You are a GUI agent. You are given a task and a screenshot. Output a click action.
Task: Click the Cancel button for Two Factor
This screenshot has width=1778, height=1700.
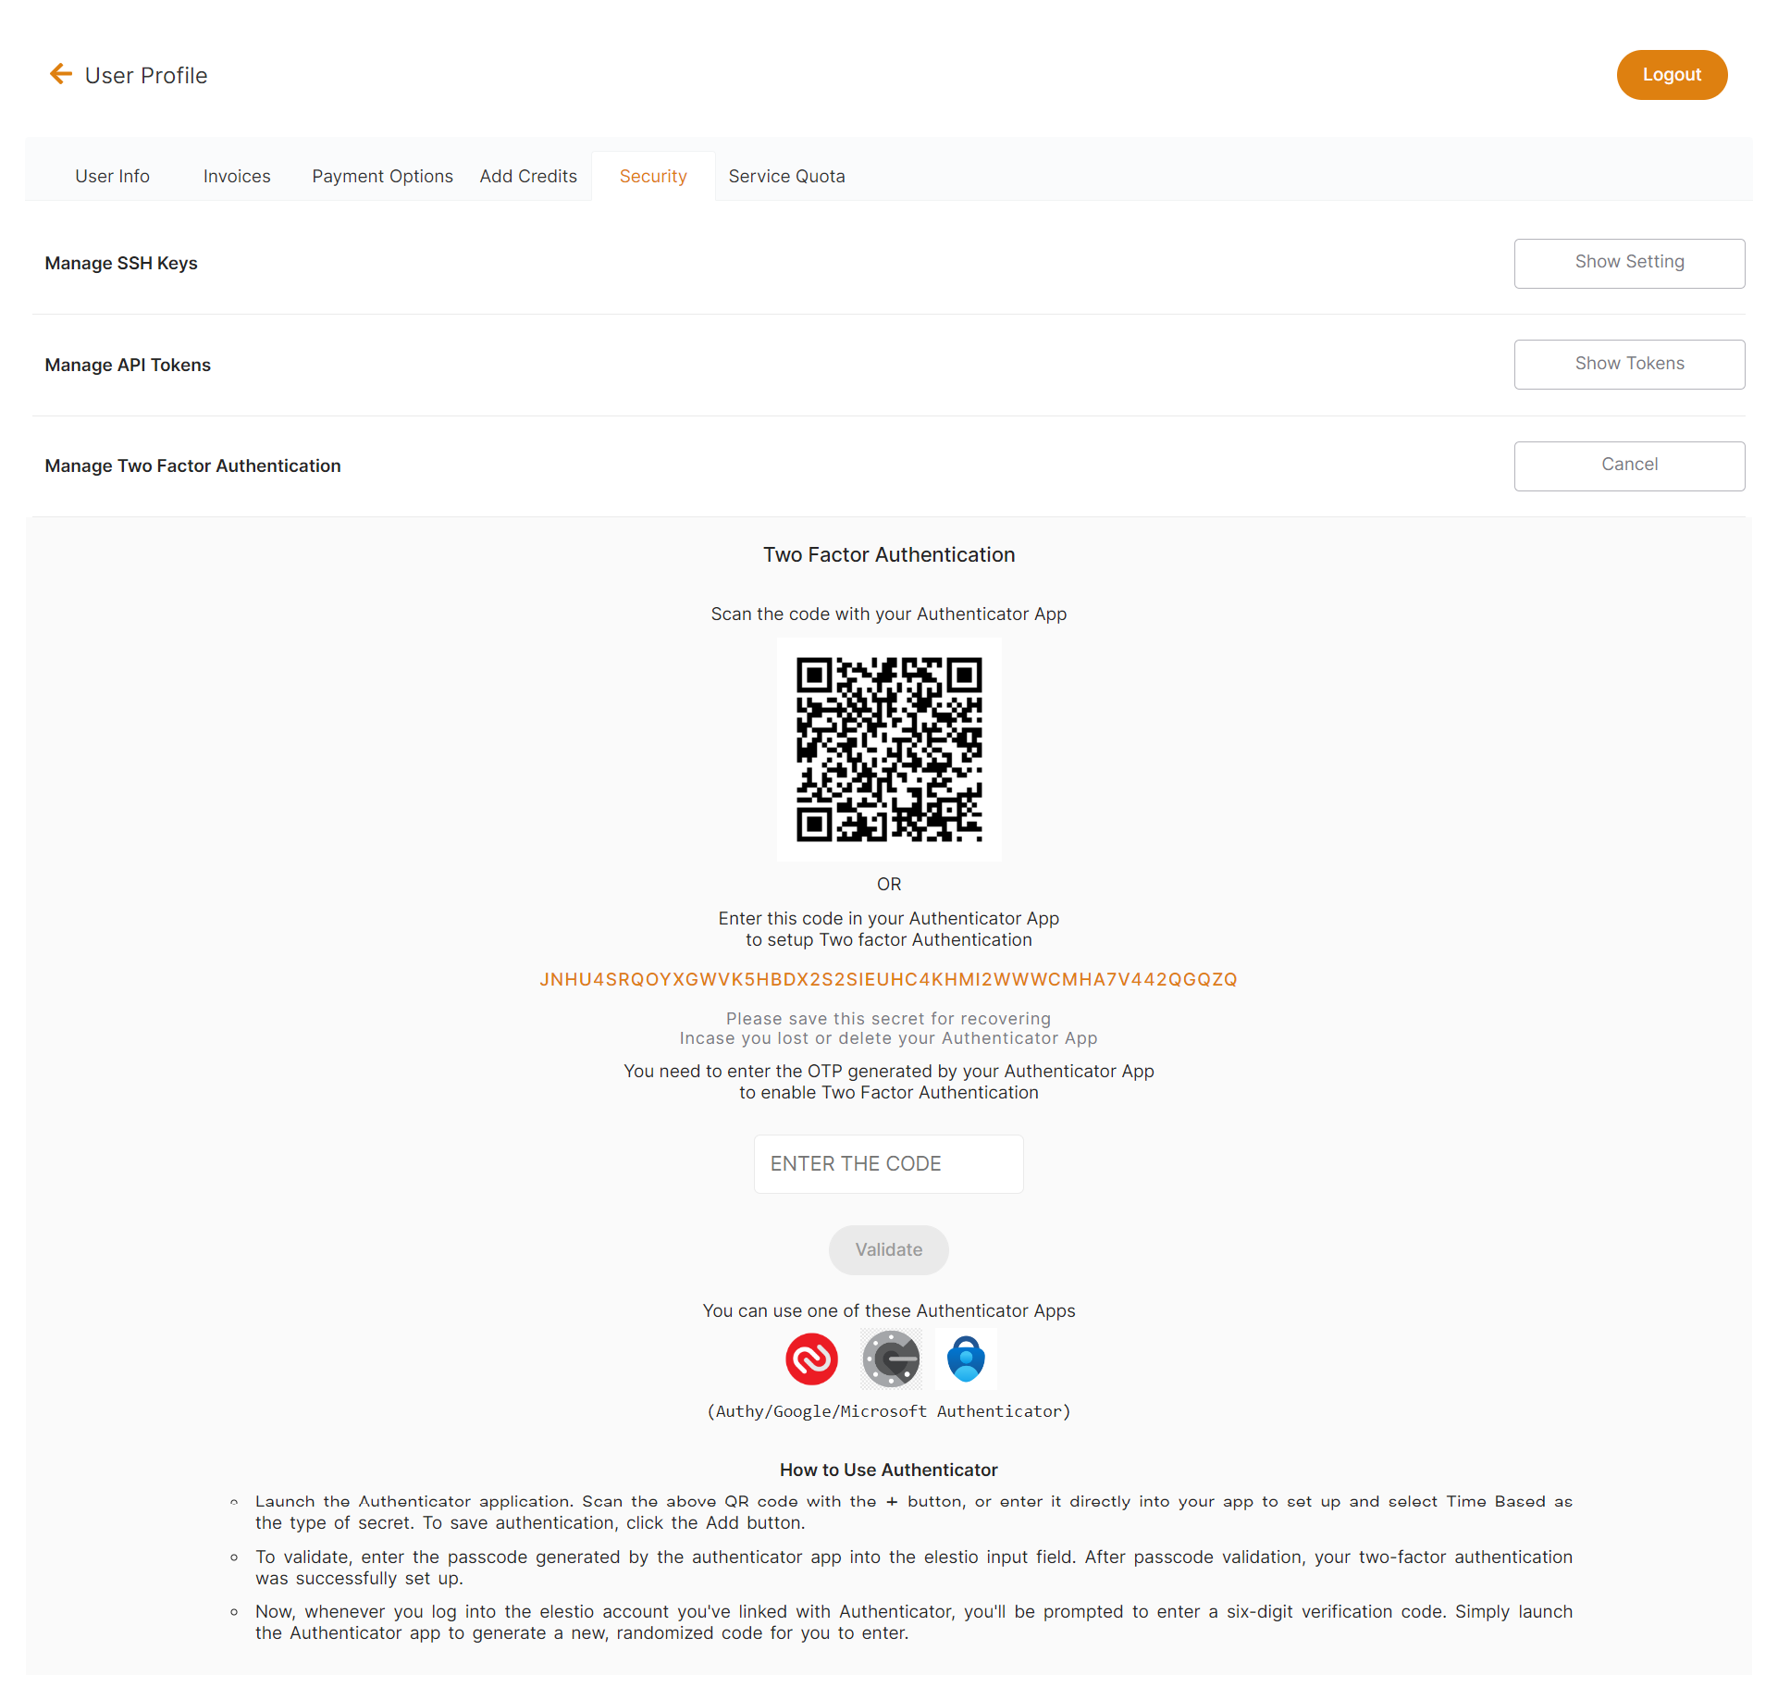tap(1627, 465)
